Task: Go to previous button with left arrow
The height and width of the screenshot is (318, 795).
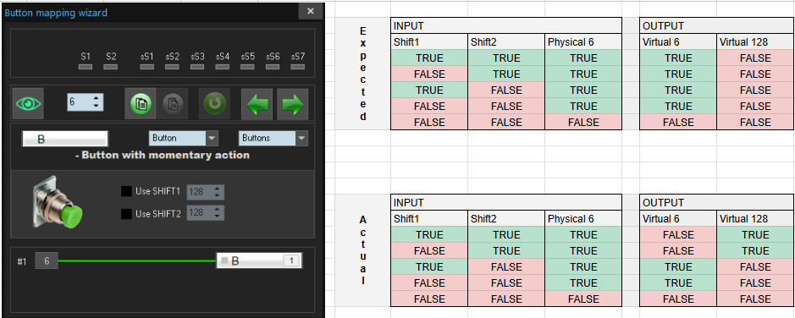Action: click(x=257, y=104)
